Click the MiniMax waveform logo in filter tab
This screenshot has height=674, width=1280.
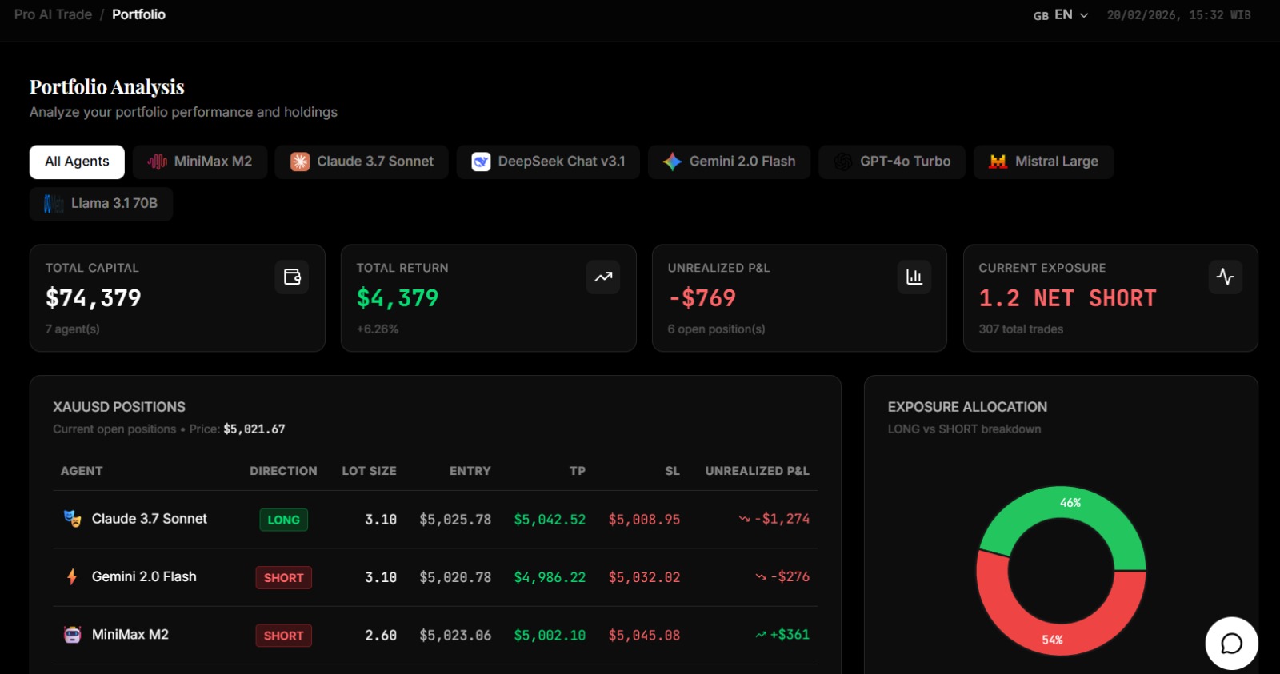[x=157, y=162]
